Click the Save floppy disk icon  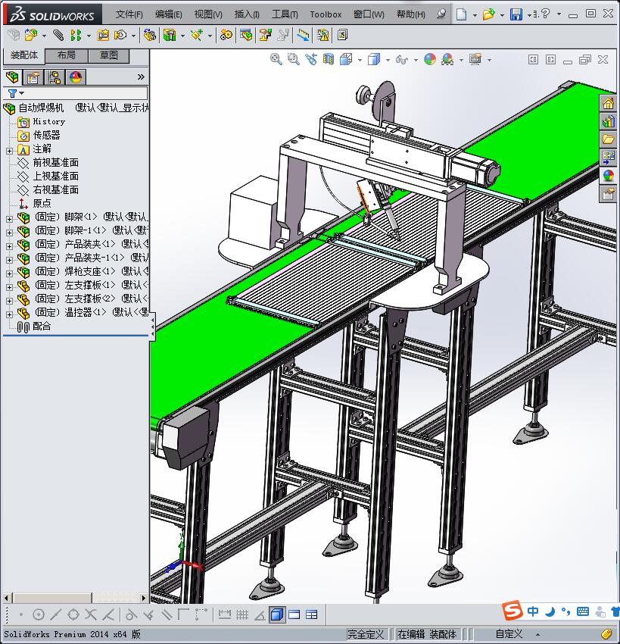coord(516,14)
